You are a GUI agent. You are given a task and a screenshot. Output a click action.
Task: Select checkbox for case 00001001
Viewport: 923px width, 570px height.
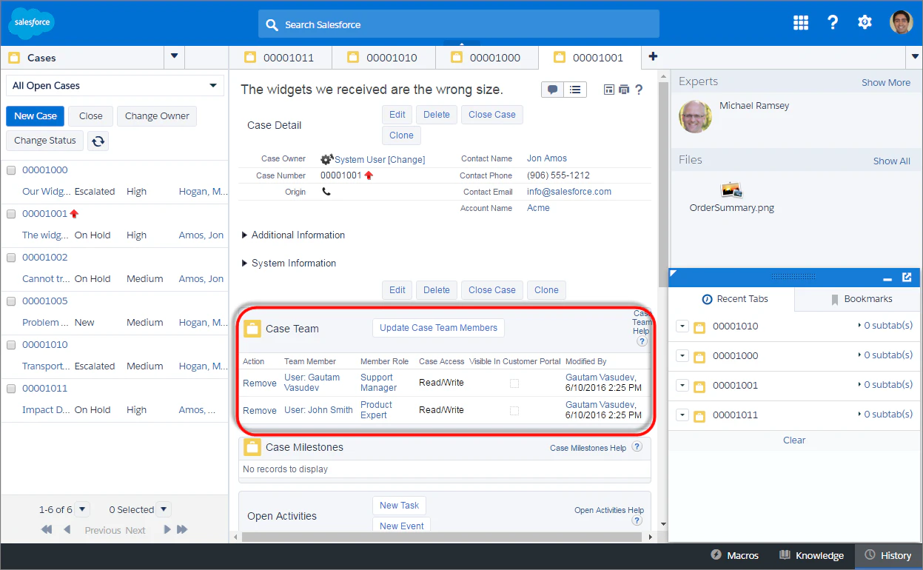coord(11,214)
